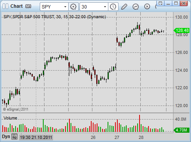191x142 pixels.
Task: Click the 126.00 price axis label
Action: pyautogui.click(x=181, y=52)
